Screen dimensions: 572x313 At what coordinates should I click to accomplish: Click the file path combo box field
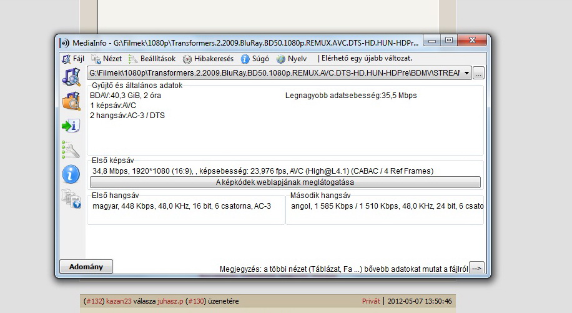279,73
